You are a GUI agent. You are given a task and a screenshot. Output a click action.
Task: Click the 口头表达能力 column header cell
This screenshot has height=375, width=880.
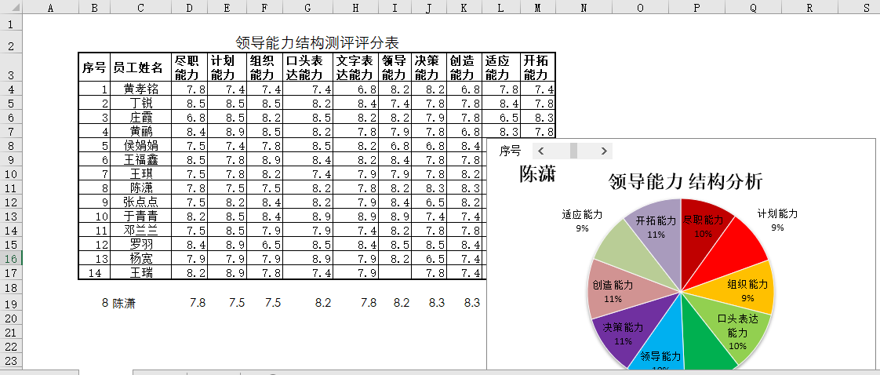click(308, 67)
